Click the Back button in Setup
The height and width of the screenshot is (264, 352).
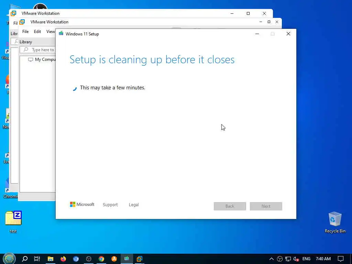point(230,206)
